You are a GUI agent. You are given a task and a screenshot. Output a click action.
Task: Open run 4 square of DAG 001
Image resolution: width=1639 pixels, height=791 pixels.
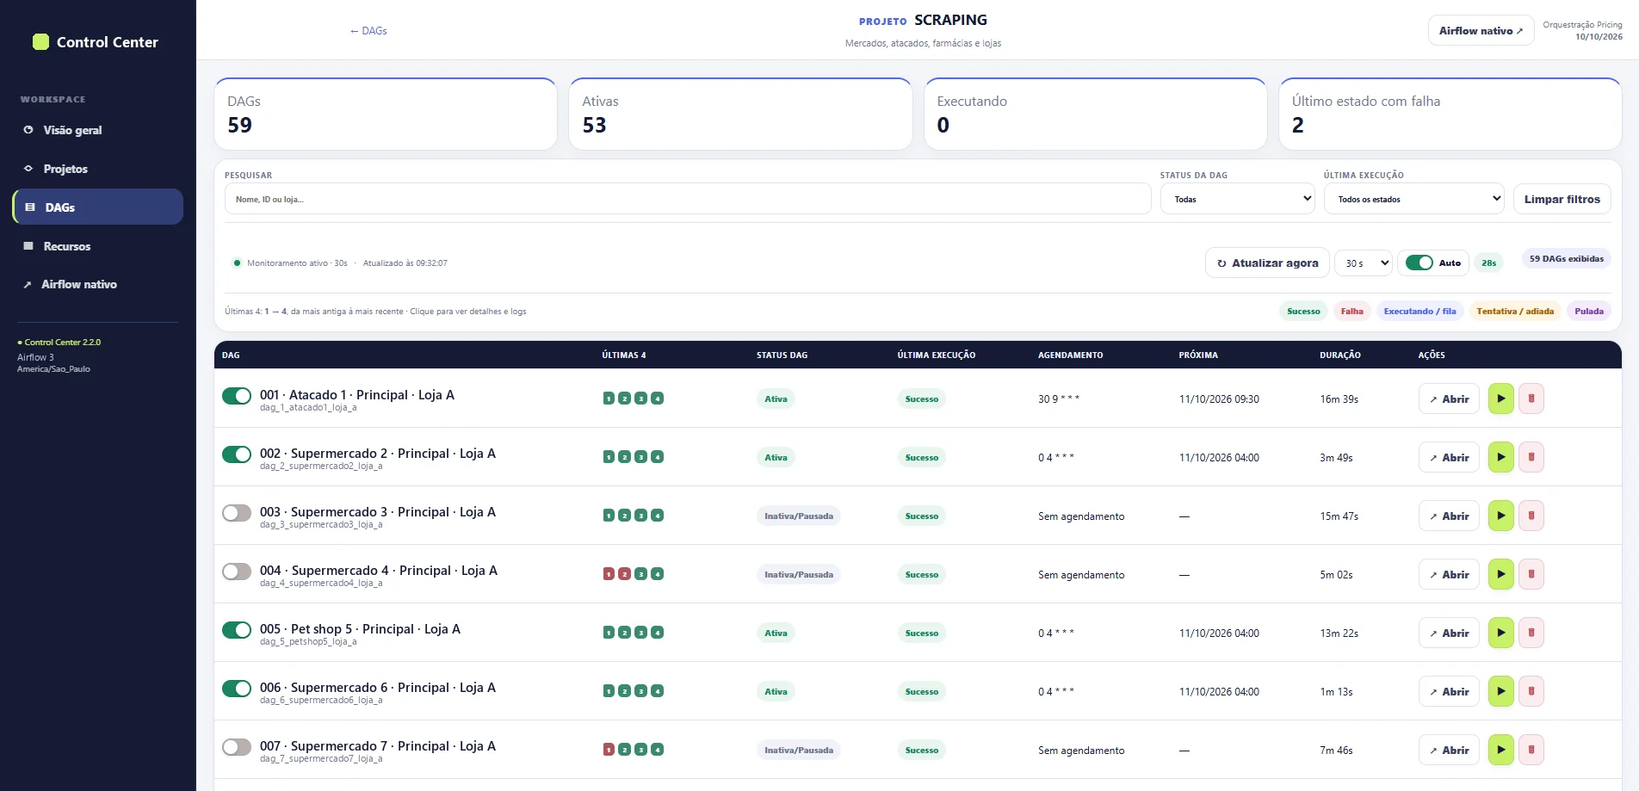(657, 399)
